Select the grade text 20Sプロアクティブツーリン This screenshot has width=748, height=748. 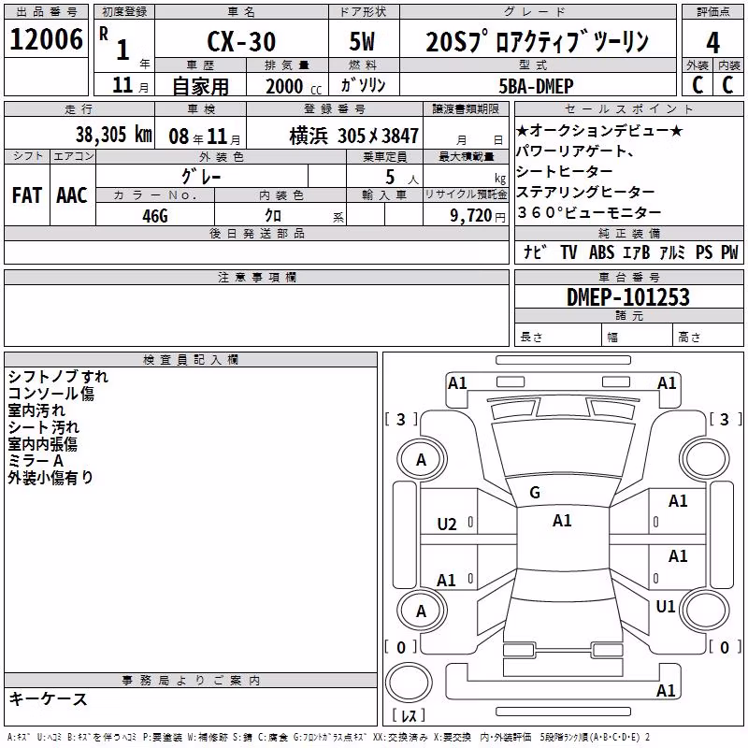(538, 41)
